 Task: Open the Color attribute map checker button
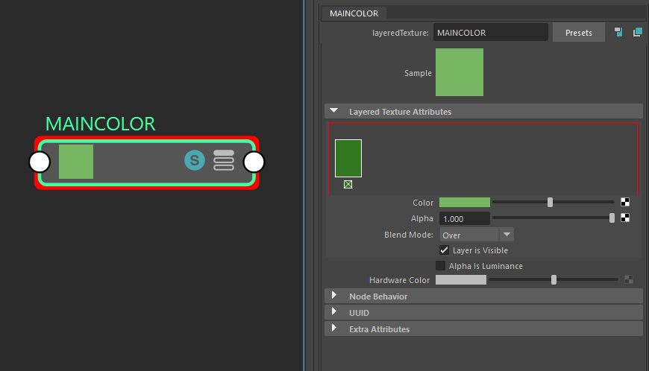click(625, 202)
